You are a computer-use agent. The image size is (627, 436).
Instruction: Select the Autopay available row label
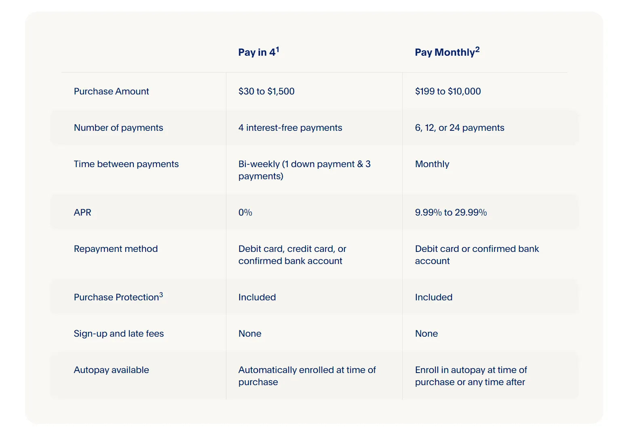[111, 370]
